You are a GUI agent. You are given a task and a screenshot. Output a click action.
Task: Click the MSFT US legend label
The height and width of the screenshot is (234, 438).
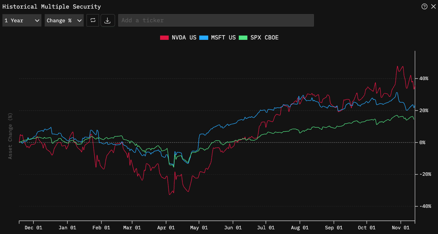pyautogui.click(x=224, y=38)
